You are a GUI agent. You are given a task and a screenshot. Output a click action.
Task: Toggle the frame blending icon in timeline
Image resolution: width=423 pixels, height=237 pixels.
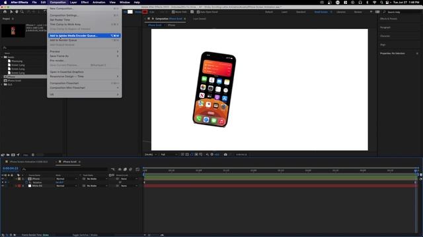(125, 169)
